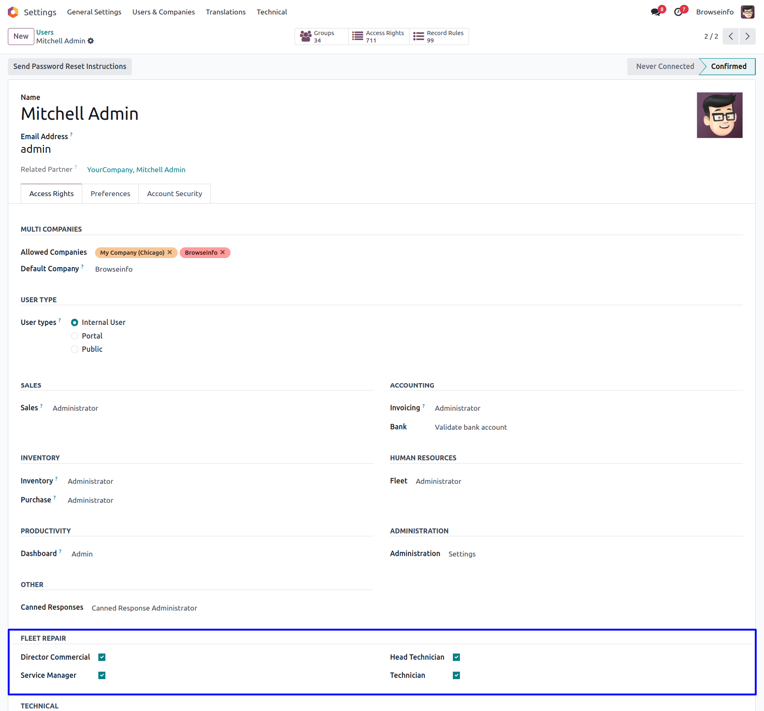The width and height of the screenshot is (764, 711).
Task: Toggle the Head Technician checkbox
Action: 456,657
